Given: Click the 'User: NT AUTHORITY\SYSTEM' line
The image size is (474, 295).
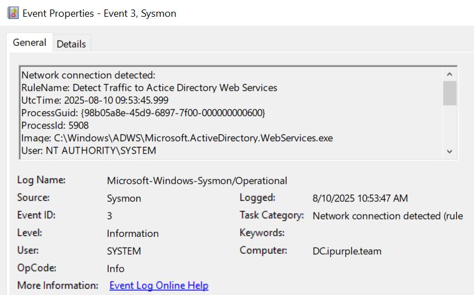Looking at the screenshot, I should pyautogui.click(x=88, y=150).
